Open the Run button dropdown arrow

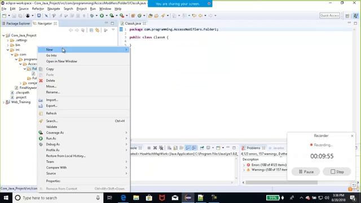[x=107, y=16]
